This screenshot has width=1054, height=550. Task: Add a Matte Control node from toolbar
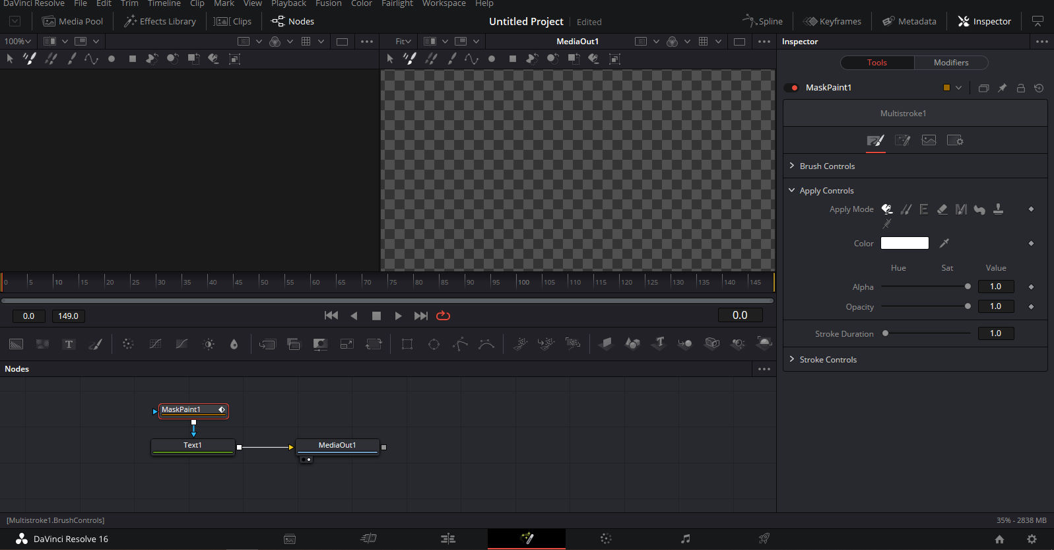[x=320, y=344]
